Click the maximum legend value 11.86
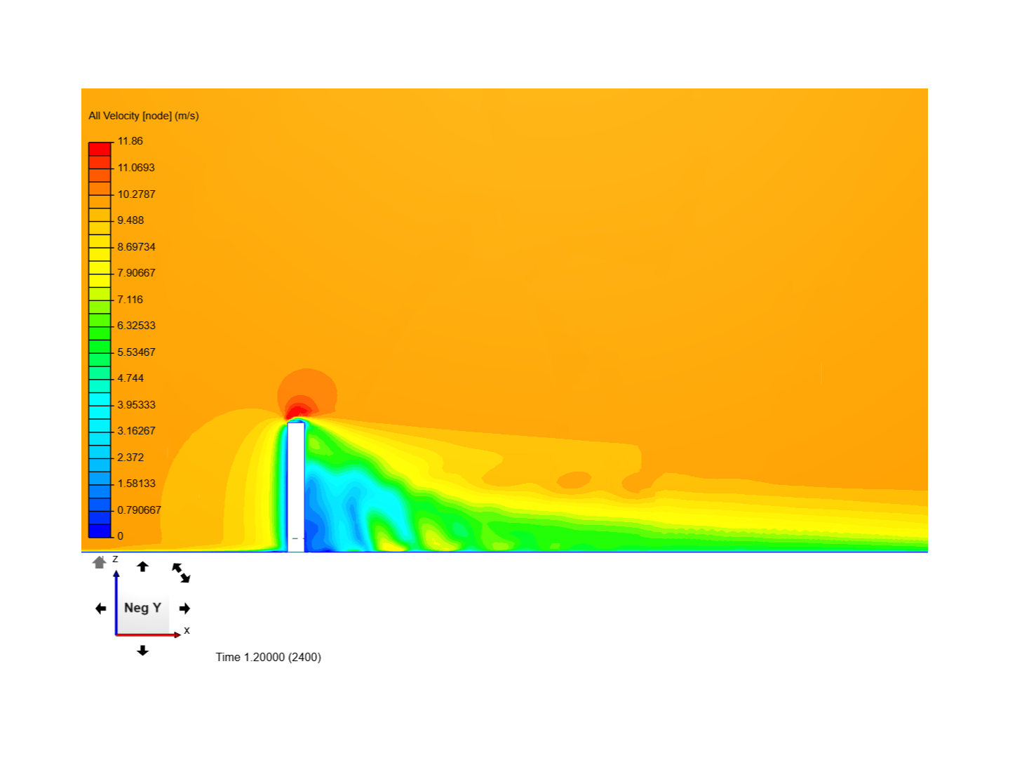The height and width of the screenshot is (758, 1010). pos(129,141)
